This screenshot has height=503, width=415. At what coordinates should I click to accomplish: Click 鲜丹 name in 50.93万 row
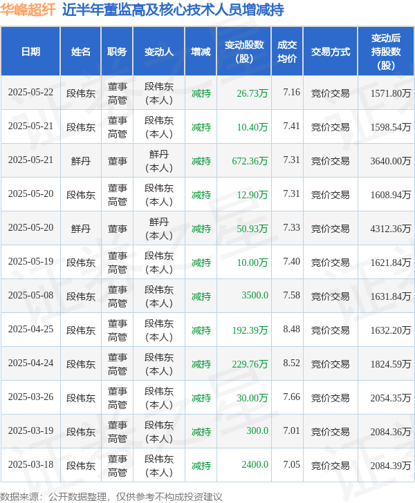(x=81, y=229)
